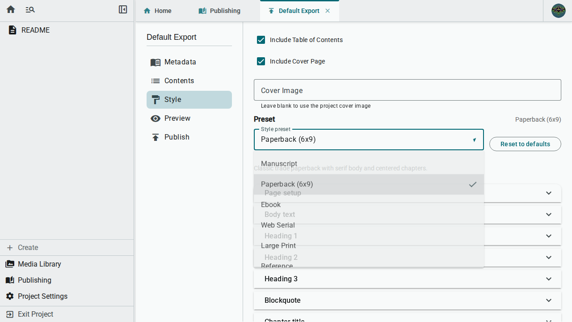Click Reset to defaults button
The image size is (572, 322).
[525, 144]
